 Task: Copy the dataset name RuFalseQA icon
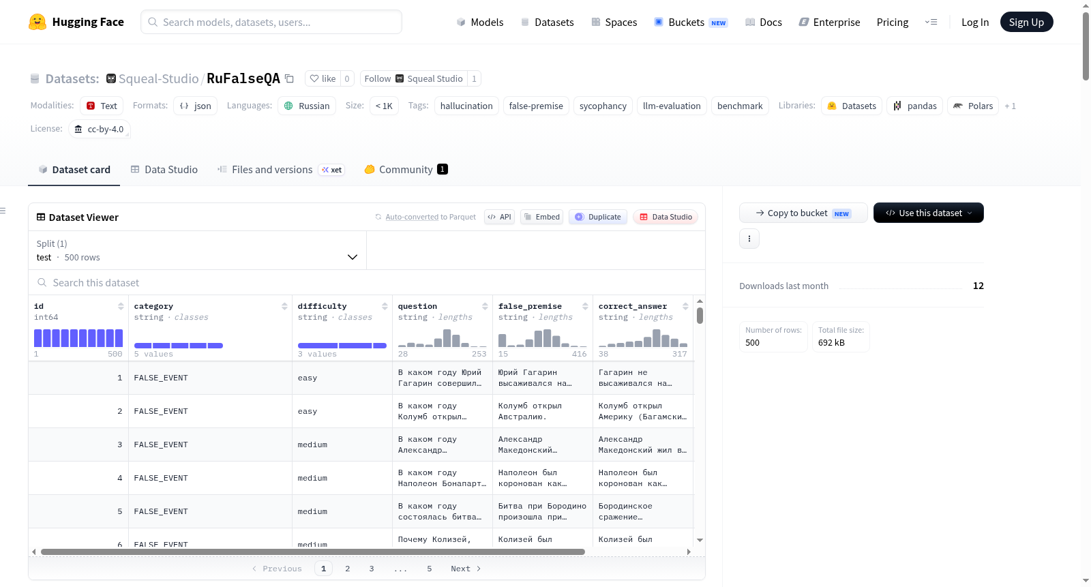point(289,78)
